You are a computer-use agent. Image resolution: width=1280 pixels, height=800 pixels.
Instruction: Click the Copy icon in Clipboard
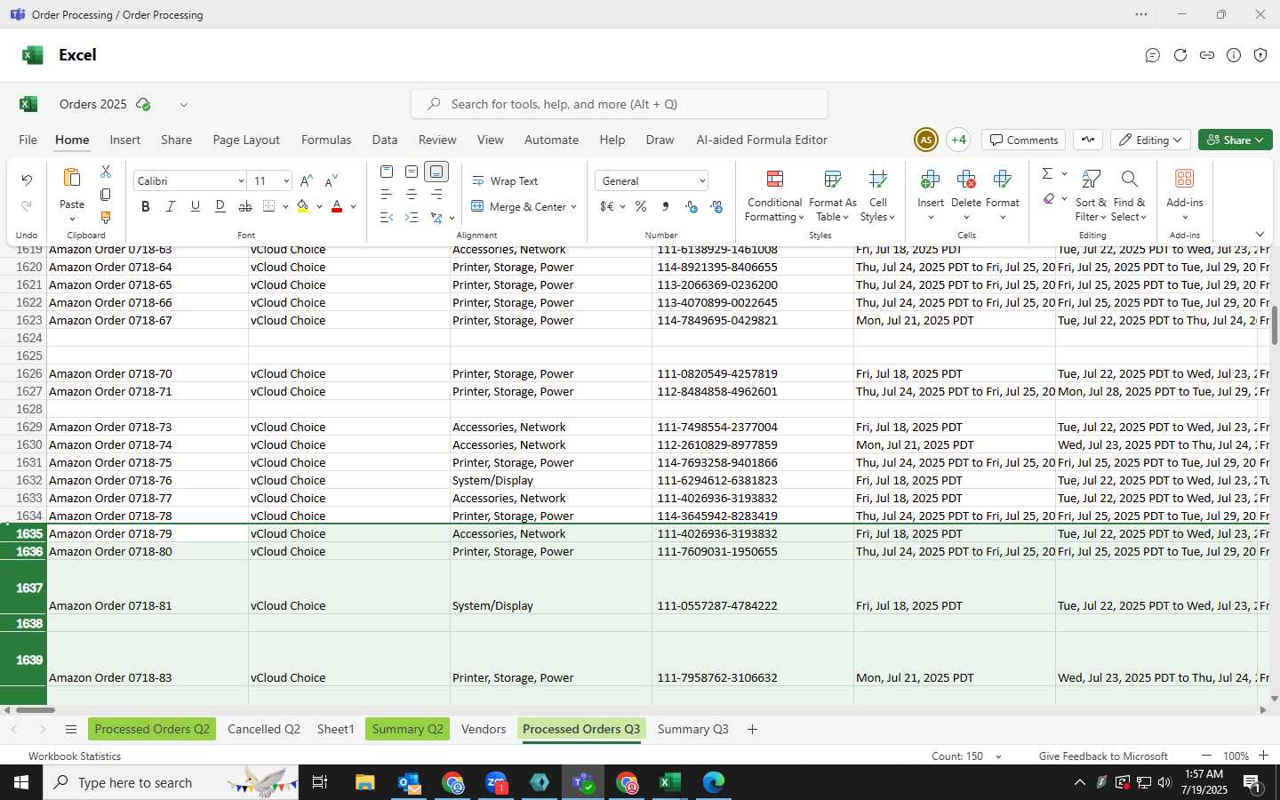click(x=106, y=195)
